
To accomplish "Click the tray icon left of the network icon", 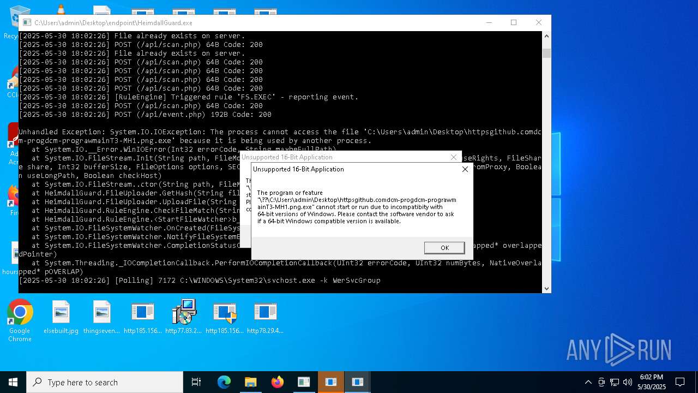I will (601, 382).
